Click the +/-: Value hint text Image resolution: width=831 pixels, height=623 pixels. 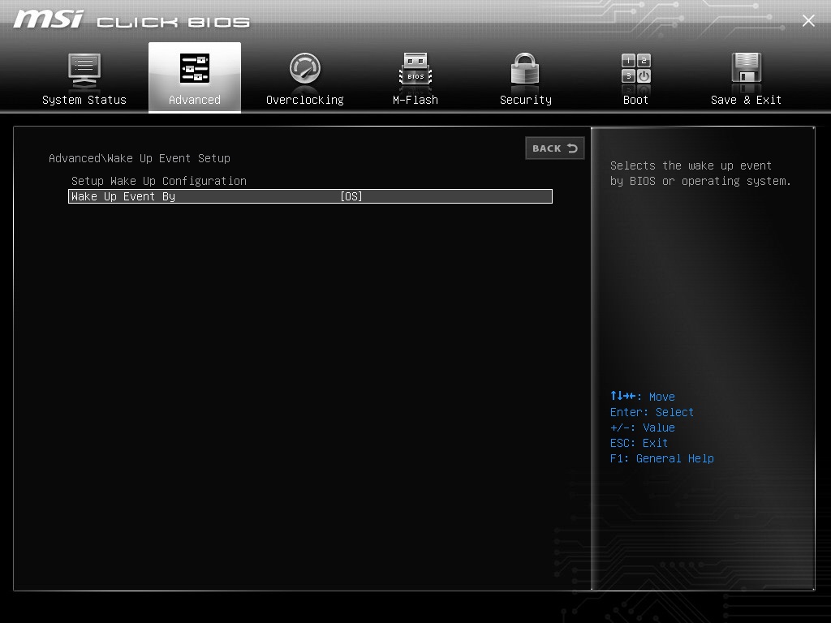[643, 428]
